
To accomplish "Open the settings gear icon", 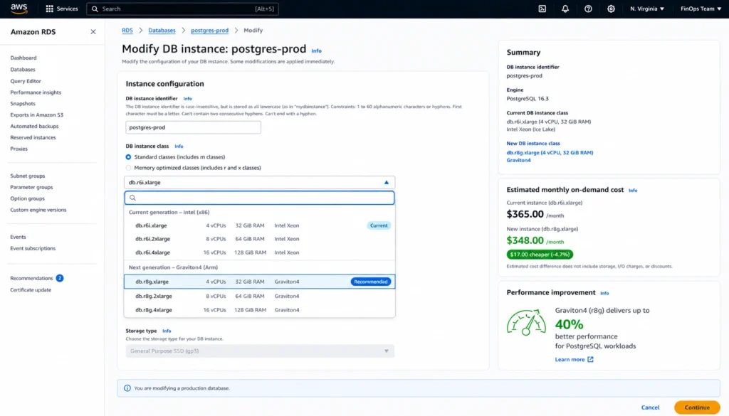I will (x=611, y=9).
